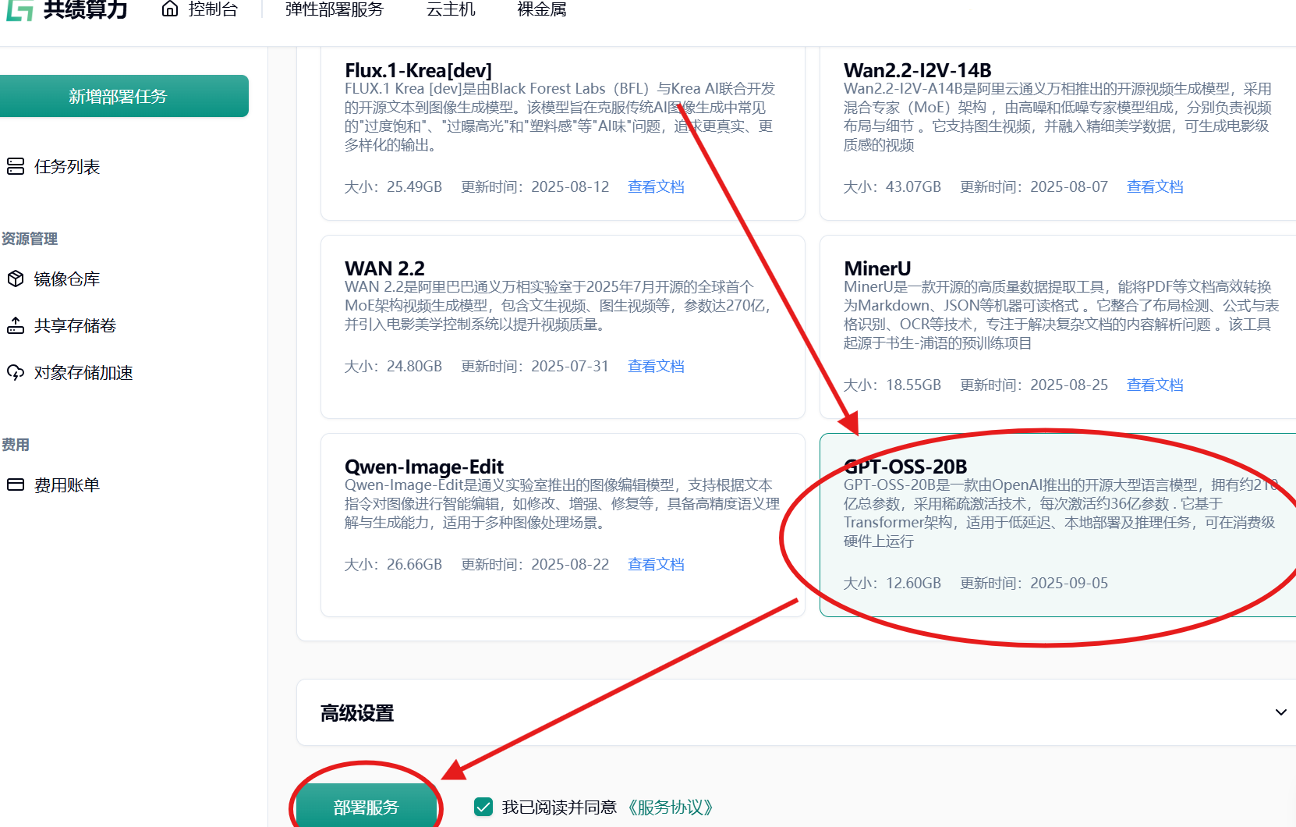Click the 费用账单 card icon

click(x=16, y=484)
